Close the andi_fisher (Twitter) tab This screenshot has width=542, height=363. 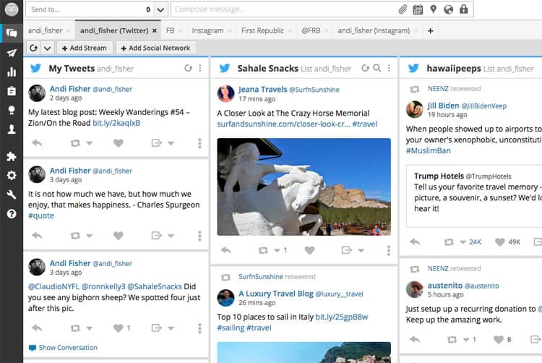[x=155, y=31]
